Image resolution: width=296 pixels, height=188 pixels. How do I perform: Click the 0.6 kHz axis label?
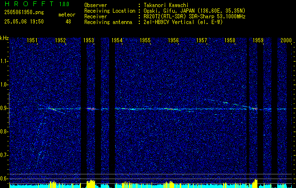pyautogui.click(x=4, y=179)
